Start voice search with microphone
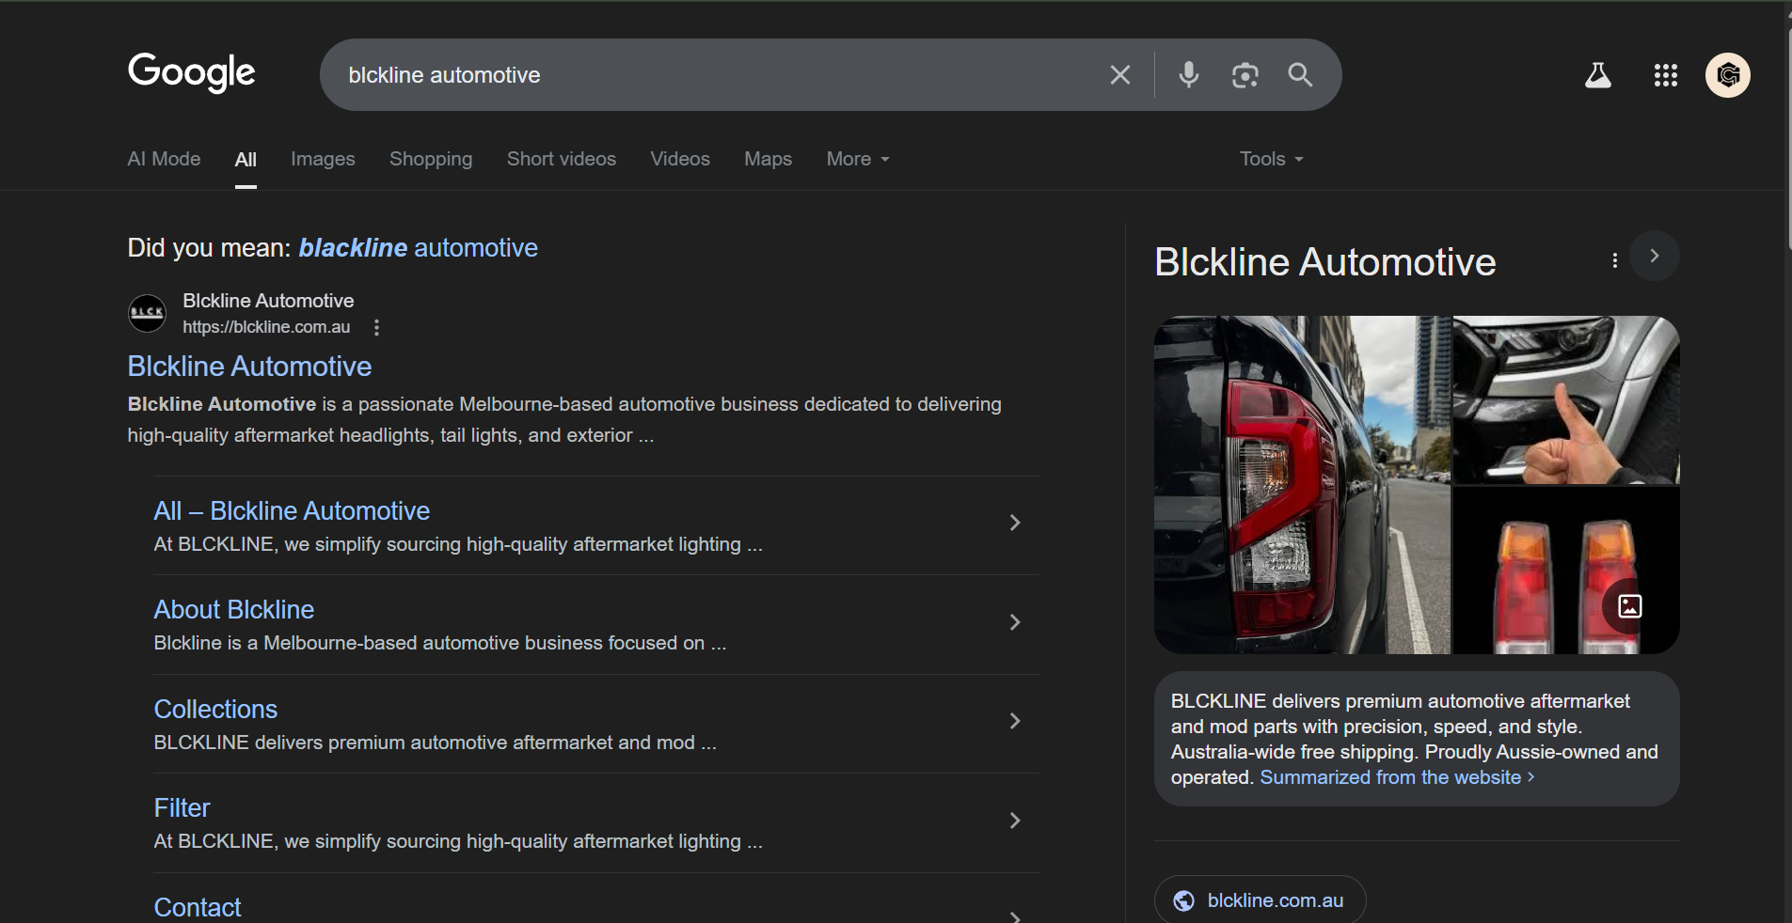Image resolution: width=1792 pixels, height=923 pixels. 1189,75
